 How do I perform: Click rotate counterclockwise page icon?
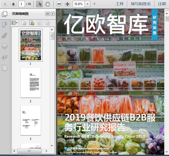[40, 23]
